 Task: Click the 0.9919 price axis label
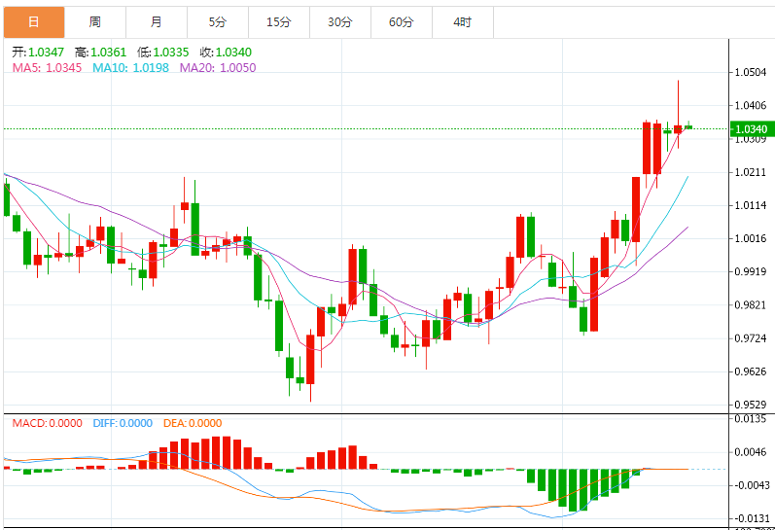coord(751,271)
